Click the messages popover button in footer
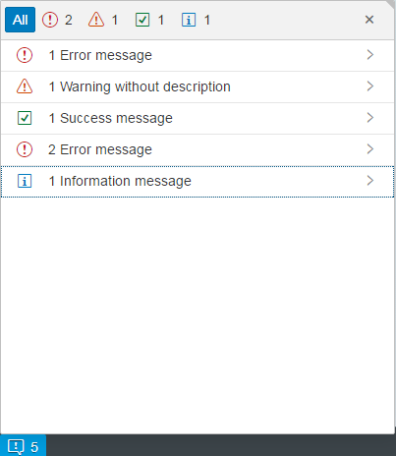The height and width of the screenshot is (456, 396). click(23, 446)
